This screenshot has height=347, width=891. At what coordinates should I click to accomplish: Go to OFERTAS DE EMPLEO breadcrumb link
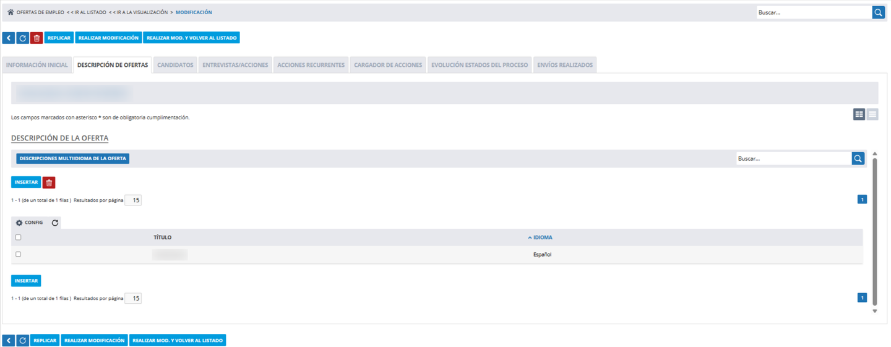(x=40, y=12)
